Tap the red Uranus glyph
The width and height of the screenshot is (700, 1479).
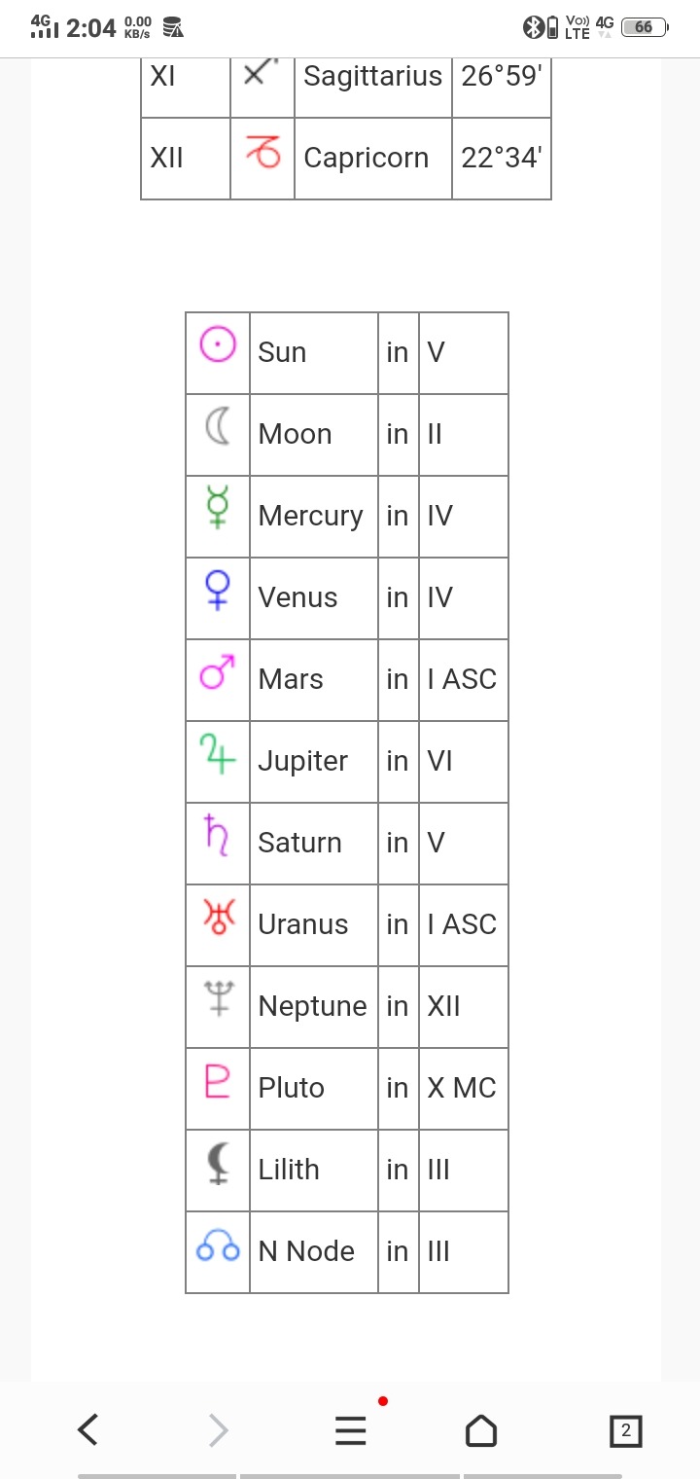point(218,917)
